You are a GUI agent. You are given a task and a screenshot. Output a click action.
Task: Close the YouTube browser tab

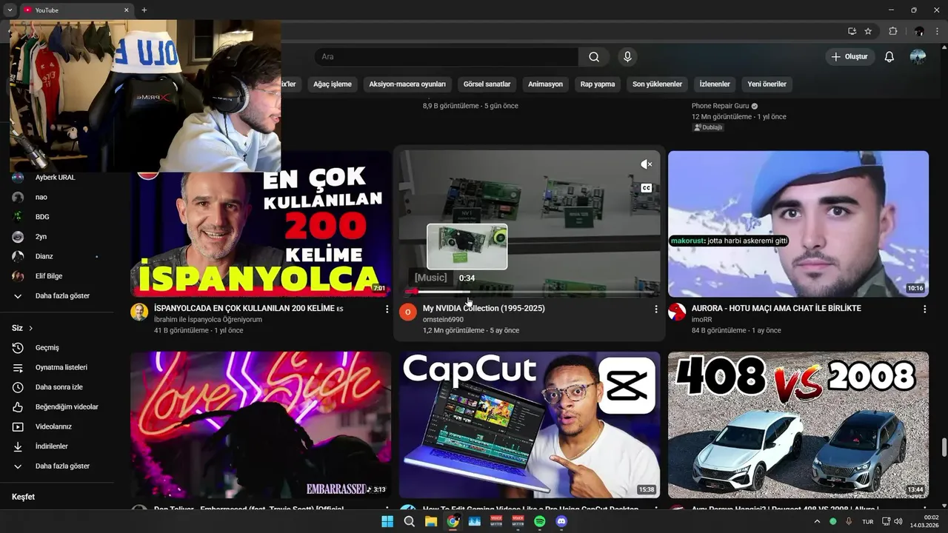(126, 10)
